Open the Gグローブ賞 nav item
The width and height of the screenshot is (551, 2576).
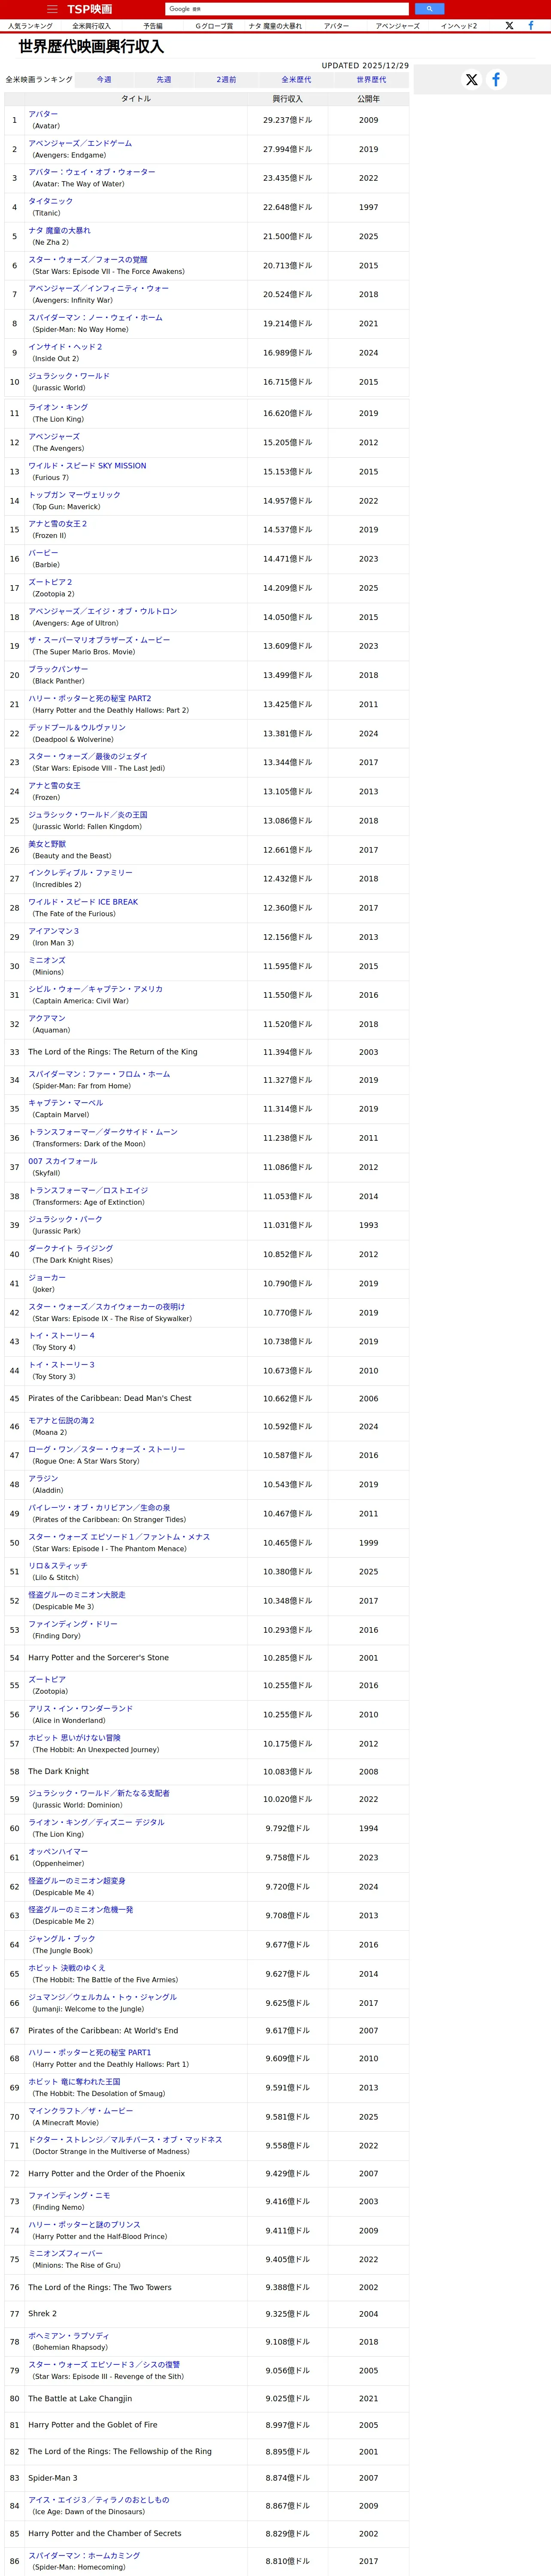tap(214, 26)
